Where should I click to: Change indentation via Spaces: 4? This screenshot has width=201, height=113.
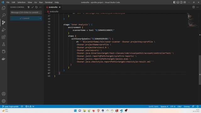click(x=164, y=106)
